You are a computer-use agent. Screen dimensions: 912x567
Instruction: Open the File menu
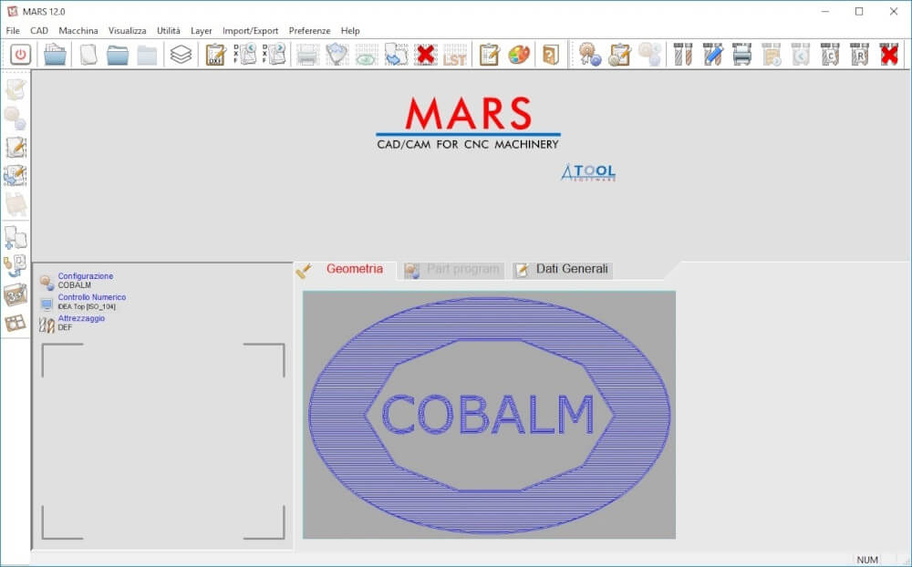click(13, 31)
